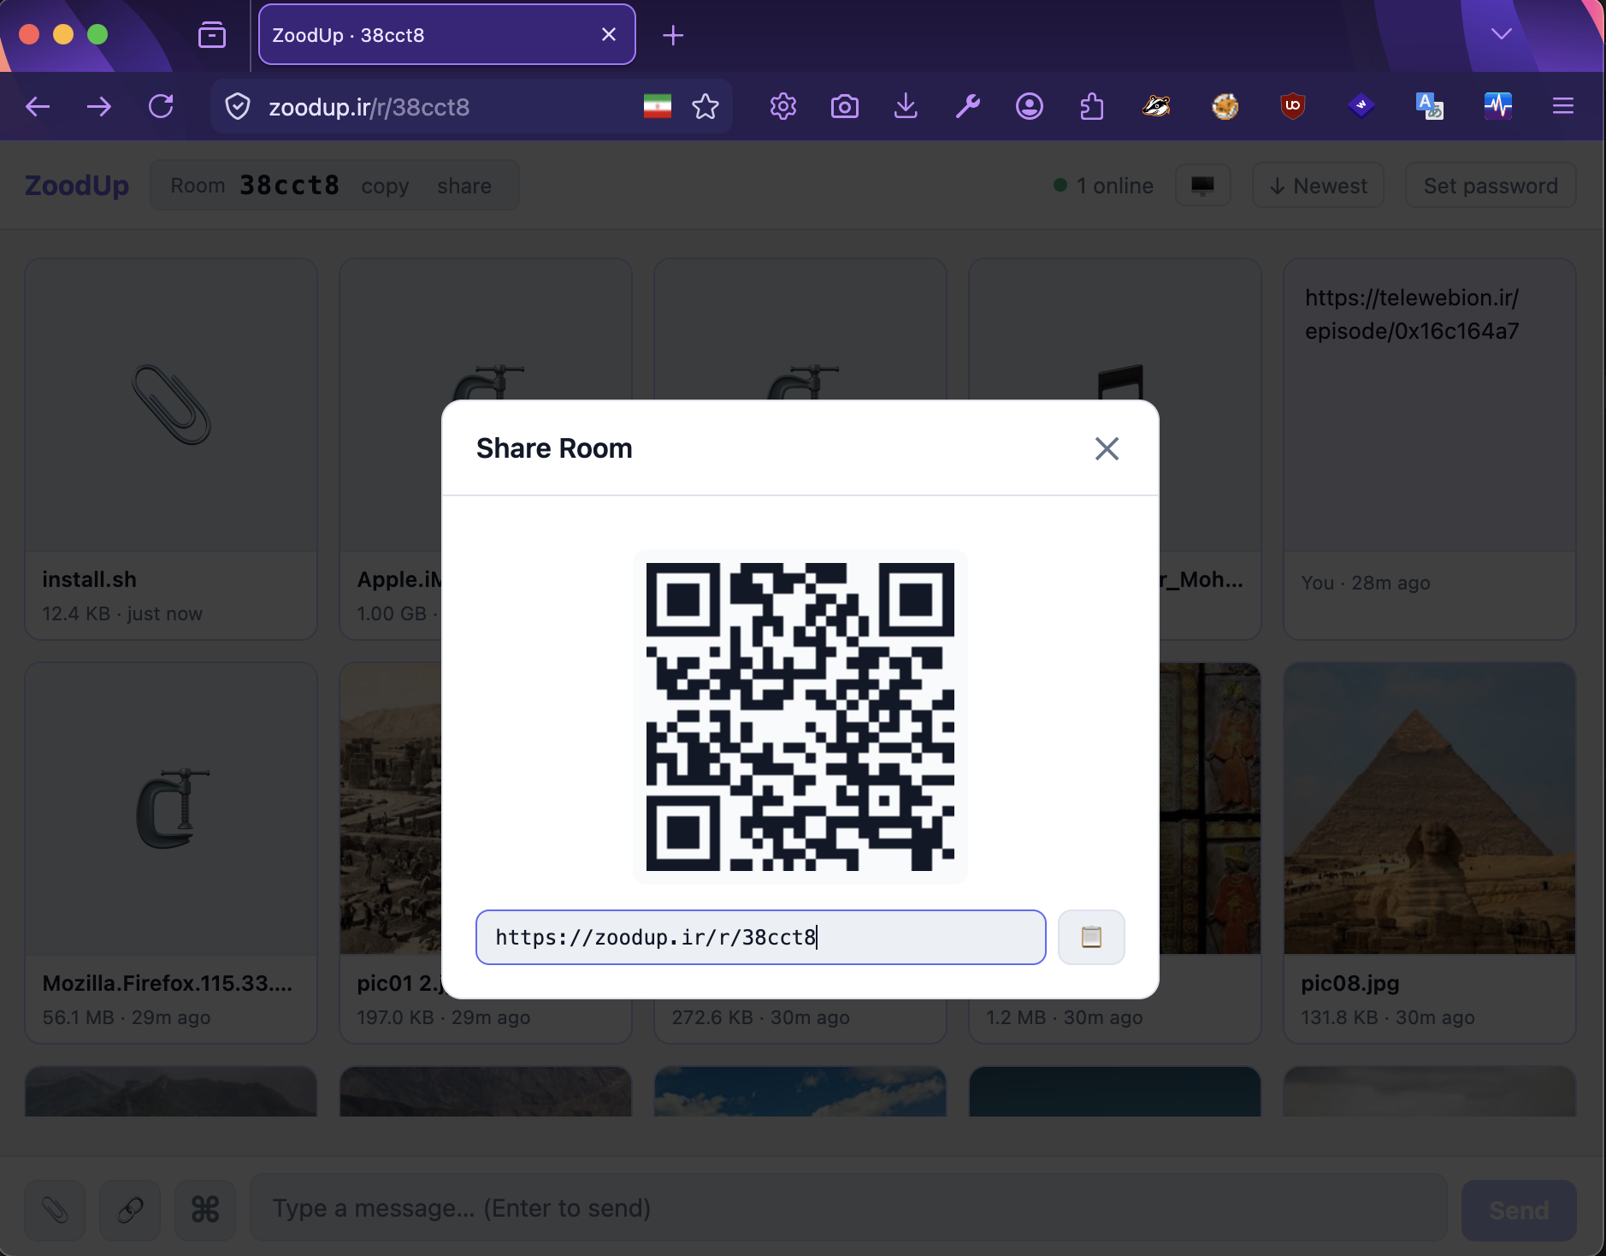Open the install.sh file card
Screen dimensions: 1606x1256
[x=171, y=449]
